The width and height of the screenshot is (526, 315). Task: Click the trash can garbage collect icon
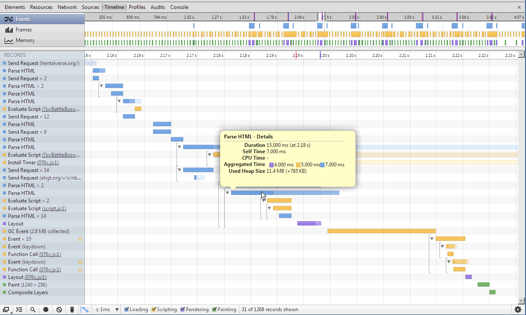pos(72,309)
